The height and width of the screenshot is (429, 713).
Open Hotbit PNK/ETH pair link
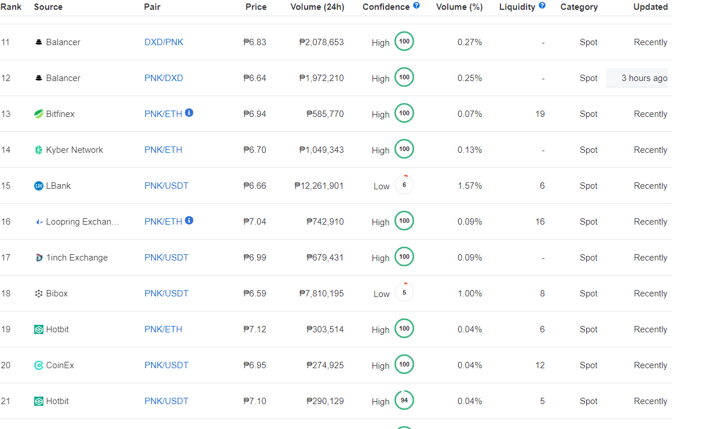pyautogui.click(x=163, y=329)
